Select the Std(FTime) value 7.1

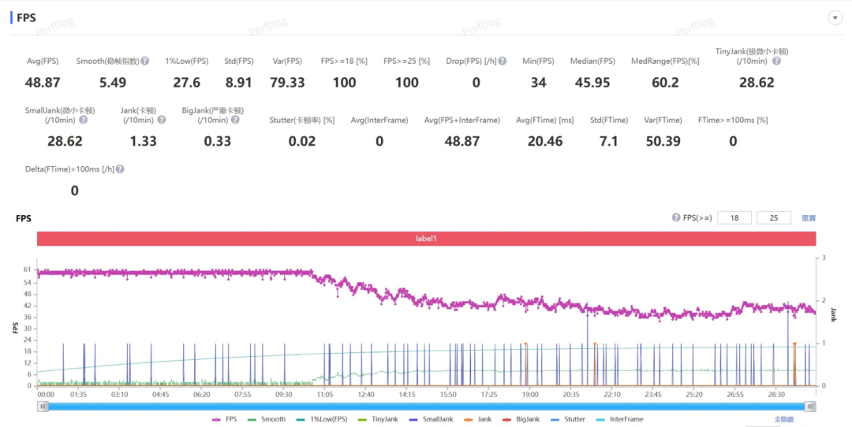pos(608,141)
